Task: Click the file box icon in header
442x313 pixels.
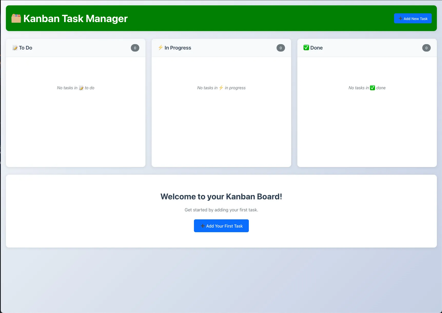Action: coord(16,18)
